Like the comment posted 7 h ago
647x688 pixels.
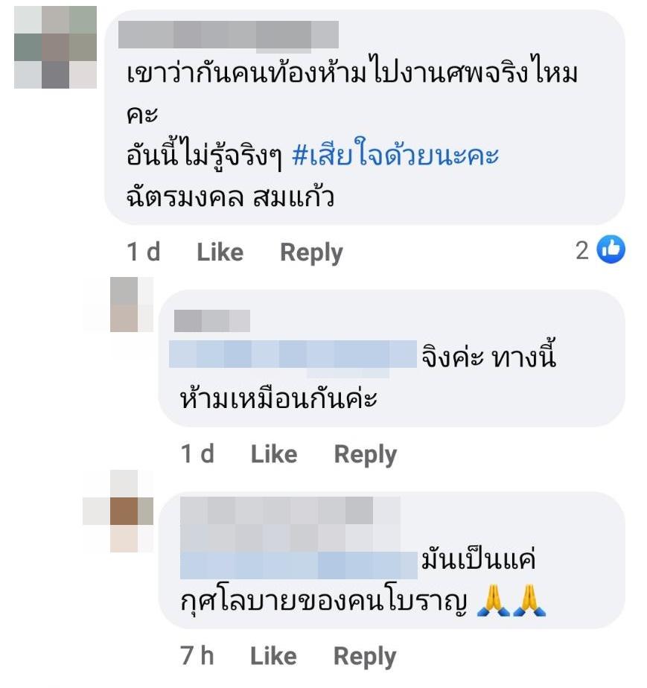[x=273, y=657]
